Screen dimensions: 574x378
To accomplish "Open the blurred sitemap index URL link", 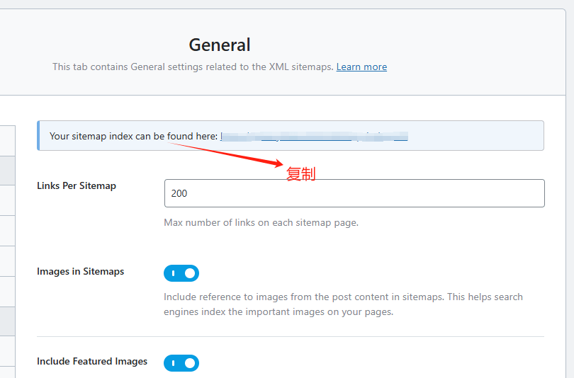I will pos(314,137).
